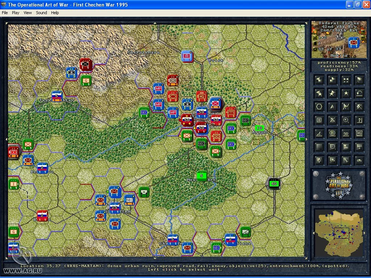Select the red HQ unit counter
Viewport: 371px width, 278px height.
(x=201, y=96)
